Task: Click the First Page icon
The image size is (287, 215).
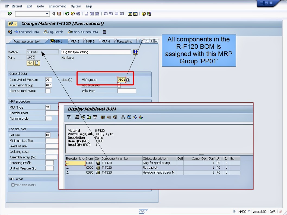Action: pos(106,14)
